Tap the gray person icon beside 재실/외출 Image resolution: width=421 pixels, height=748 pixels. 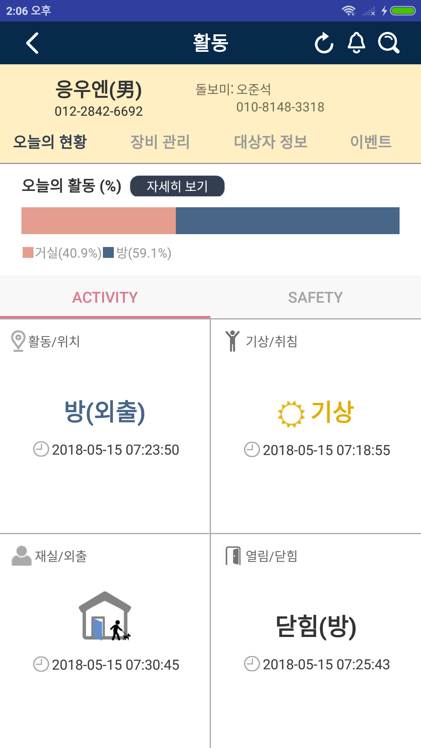pos(21,556)
